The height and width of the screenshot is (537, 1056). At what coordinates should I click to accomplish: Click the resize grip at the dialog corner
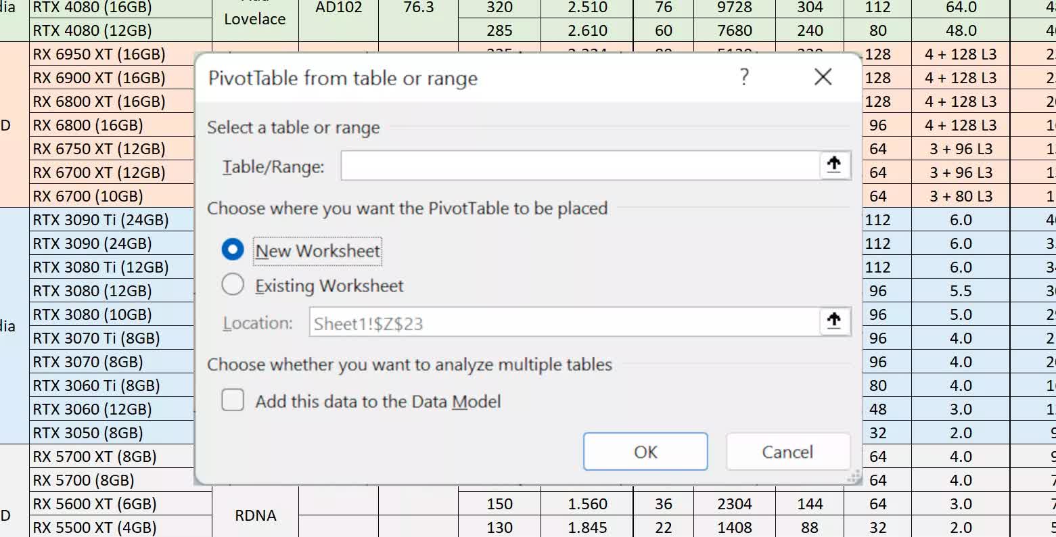854,477
